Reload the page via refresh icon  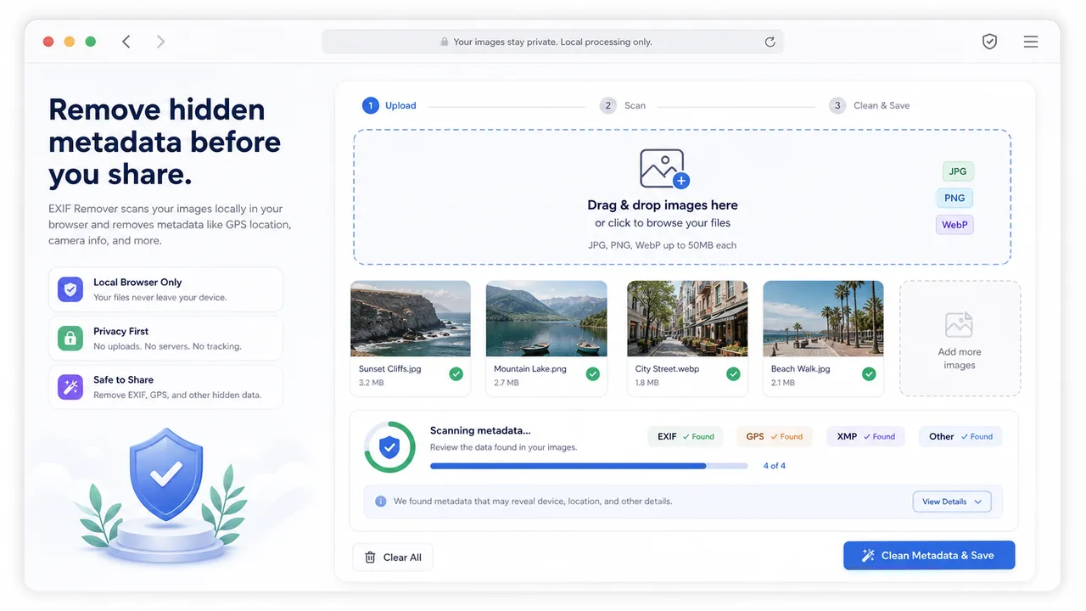(770, 42)
